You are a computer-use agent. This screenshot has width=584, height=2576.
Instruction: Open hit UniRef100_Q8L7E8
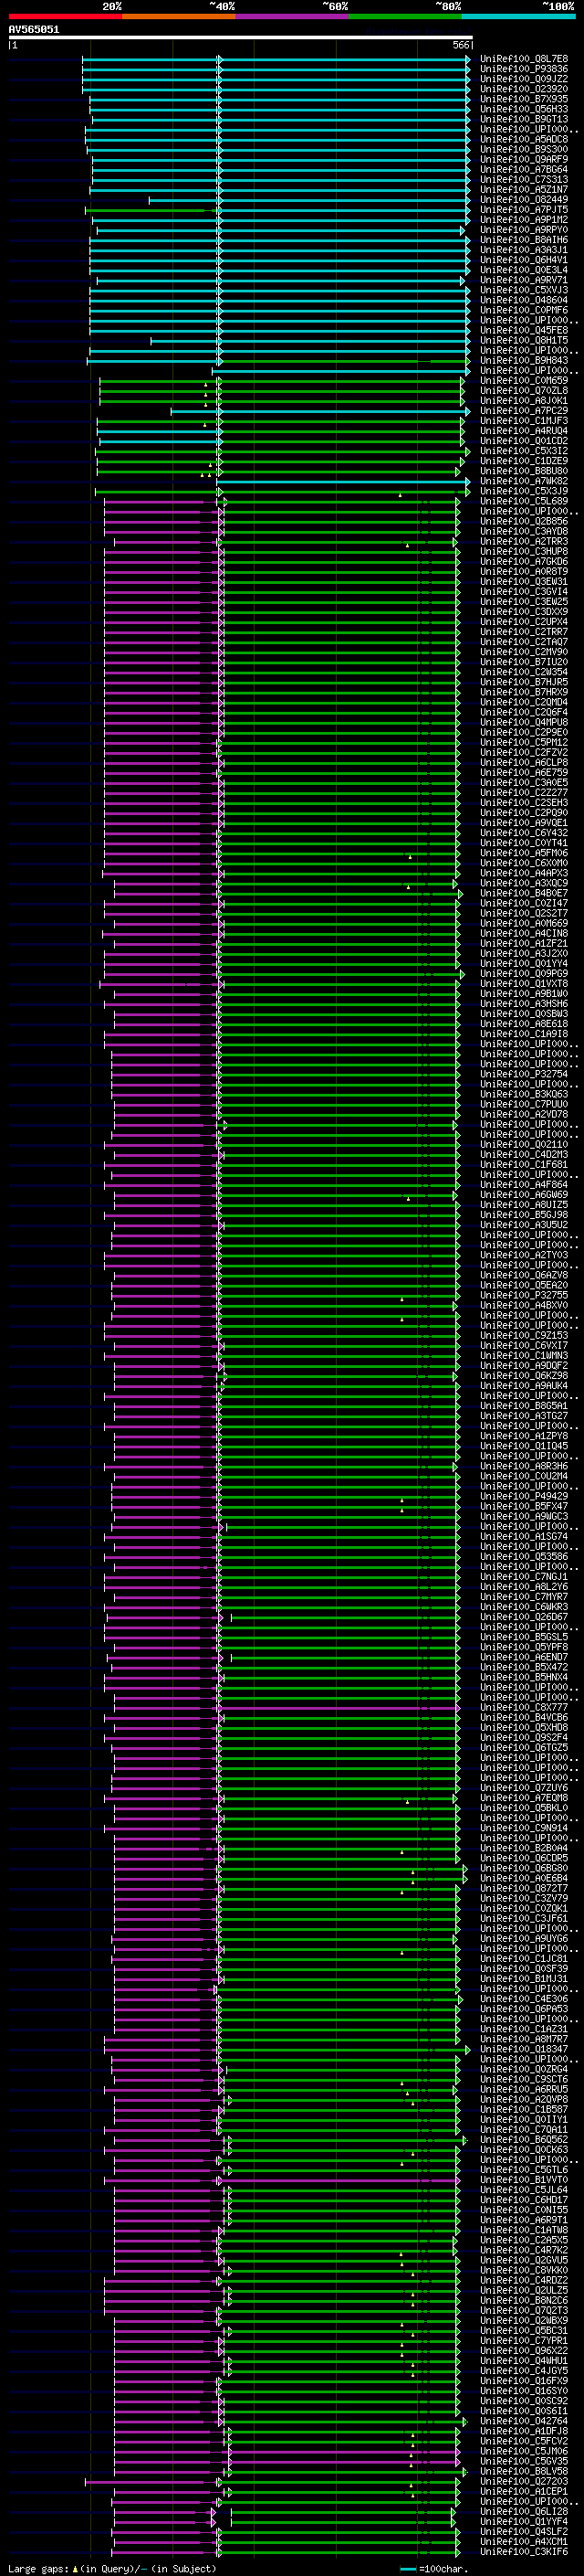[523, 59]
